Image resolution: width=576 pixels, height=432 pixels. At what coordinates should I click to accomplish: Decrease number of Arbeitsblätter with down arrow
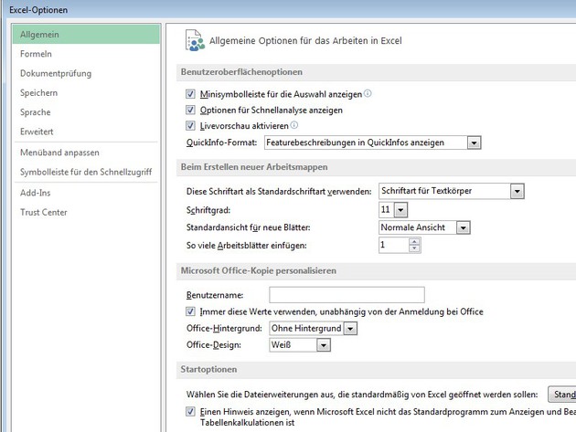coord(414,248)
